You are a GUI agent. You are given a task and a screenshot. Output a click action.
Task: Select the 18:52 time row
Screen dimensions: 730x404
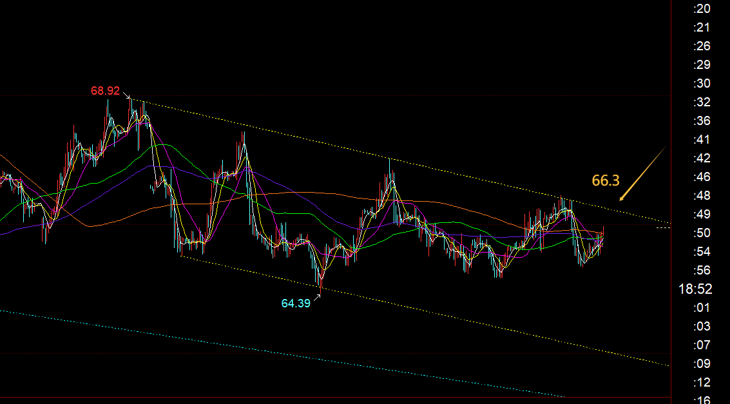tap(696, 289)
